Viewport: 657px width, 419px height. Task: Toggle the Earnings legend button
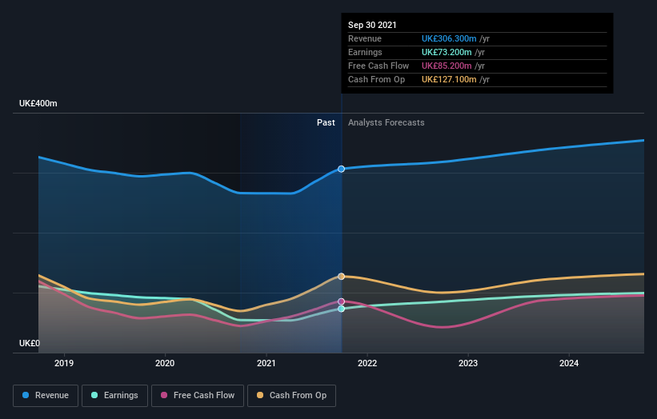114,396
